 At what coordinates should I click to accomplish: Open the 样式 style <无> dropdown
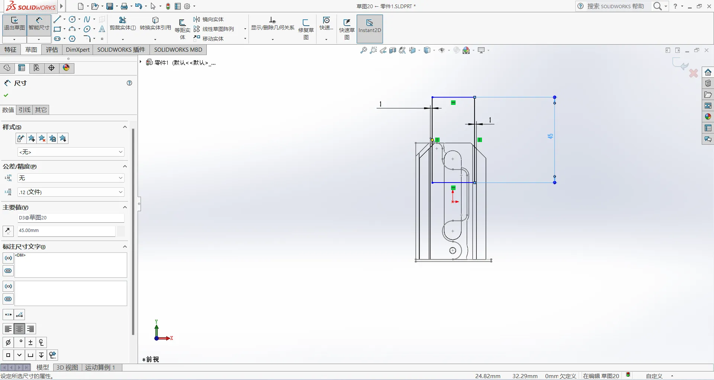[71, 152]
